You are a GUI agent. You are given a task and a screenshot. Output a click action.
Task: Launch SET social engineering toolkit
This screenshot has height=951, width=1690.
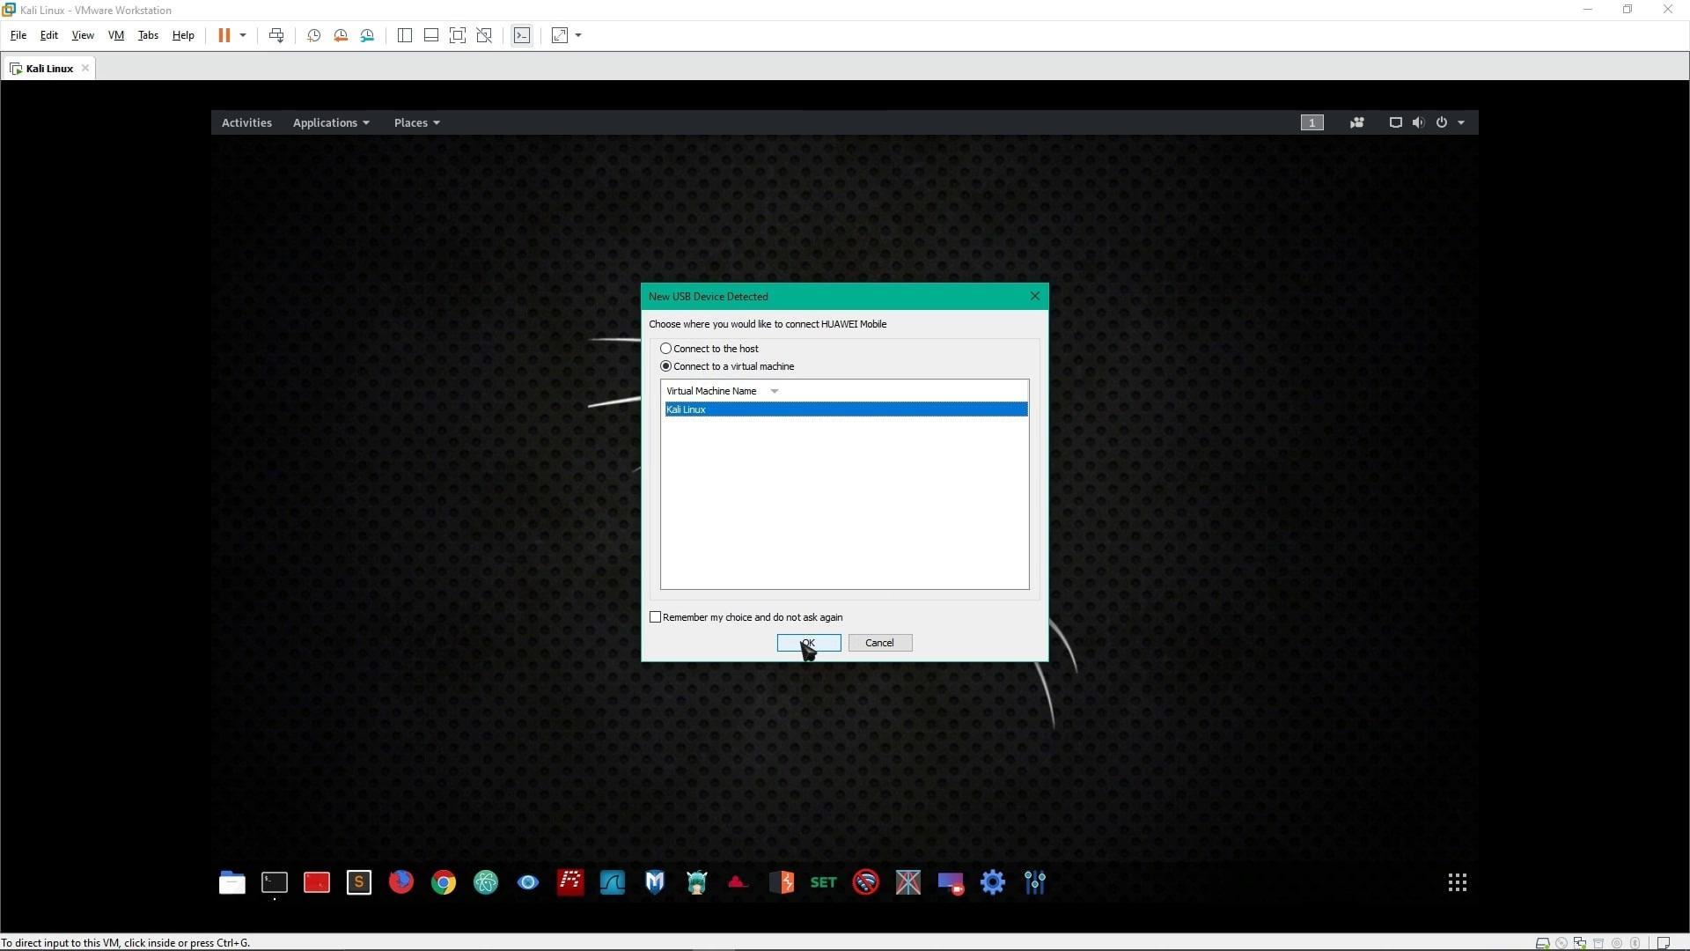(x=824, y=882)
